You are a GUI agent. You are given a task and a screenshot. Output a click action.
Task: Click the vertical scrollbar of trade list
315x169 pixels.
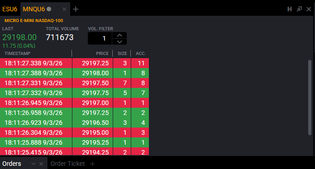[310, 98]
